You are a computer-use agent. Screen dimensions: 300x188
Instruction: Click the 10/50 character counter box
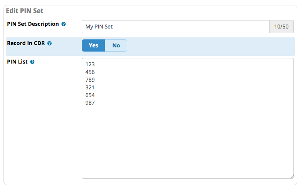[281, 27]
